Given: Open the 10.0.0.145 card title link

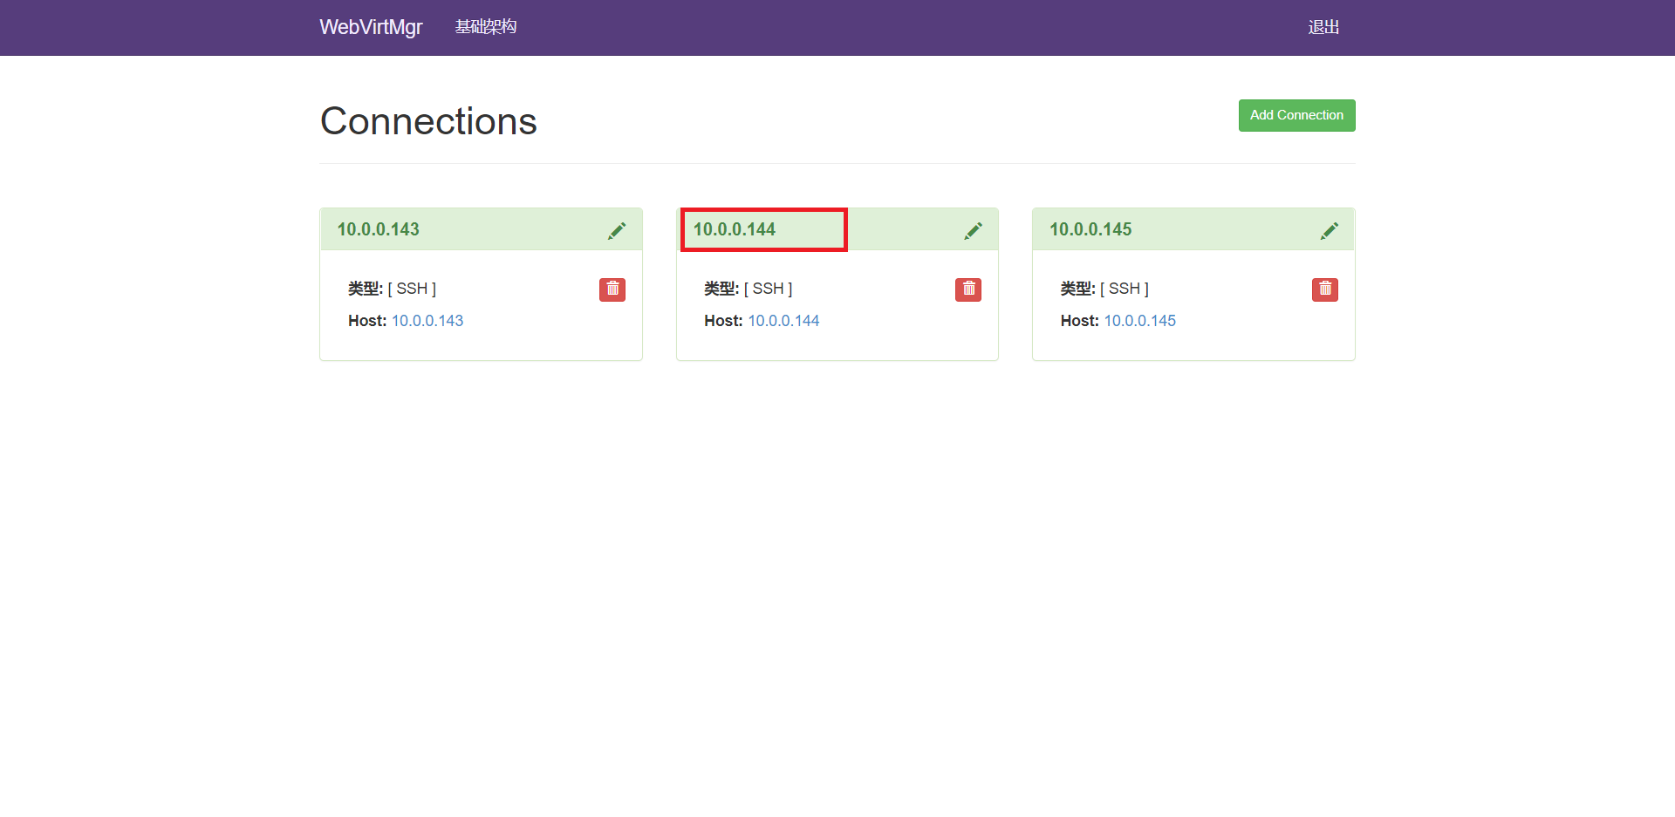Looking at the screenshot, I should [1090, 229].
